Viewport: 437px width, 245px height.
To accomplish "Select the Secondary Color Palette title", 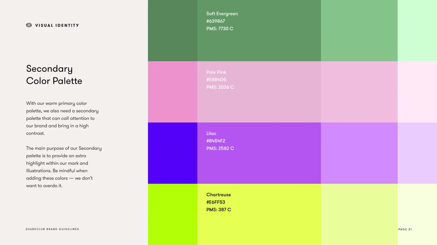I will click(x=54, y=75).
